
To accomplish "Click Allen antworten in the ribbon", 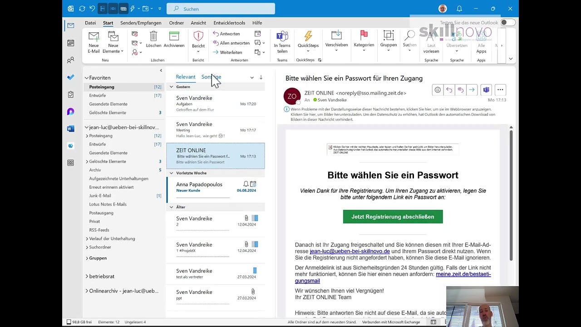I will [231, 43].
